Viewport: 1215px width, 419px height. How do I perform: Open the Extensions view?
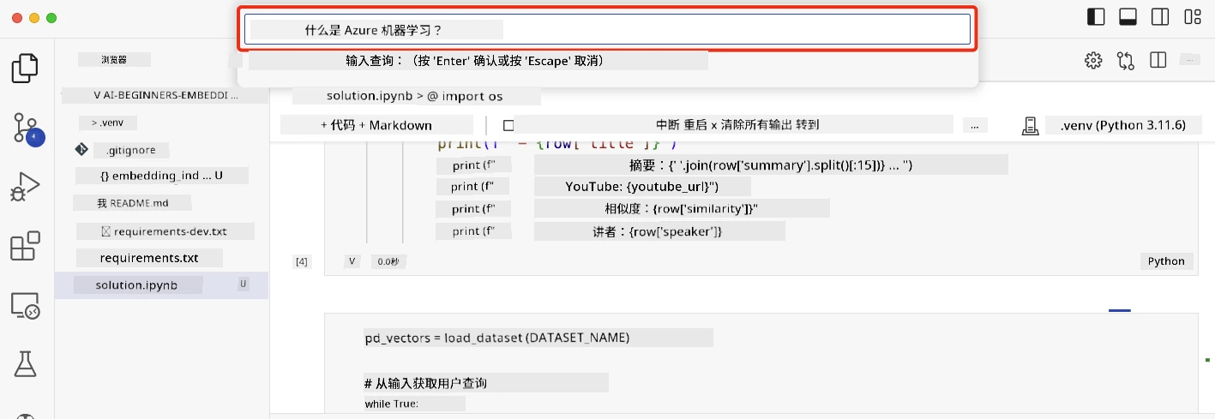[x=25, y=246]
